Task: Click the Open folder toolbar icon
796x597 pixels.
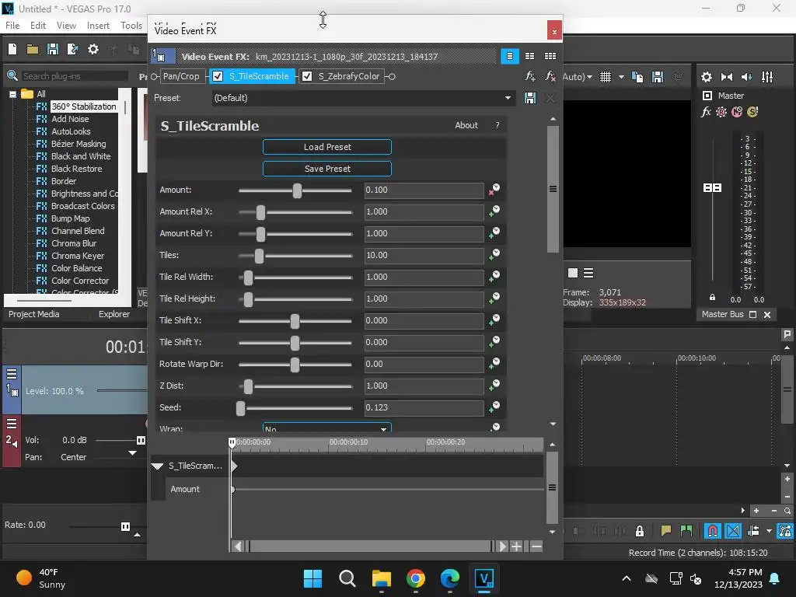Action: pyautogui.click(x=33, y=49)
